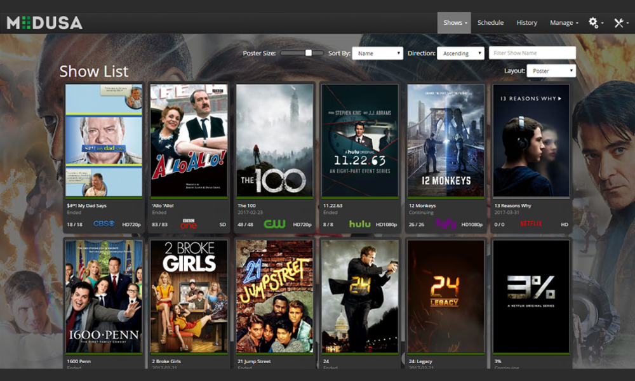635x381 pixels.
Task: Click the Syfy network logo
Action: click(x=446, y=224)
